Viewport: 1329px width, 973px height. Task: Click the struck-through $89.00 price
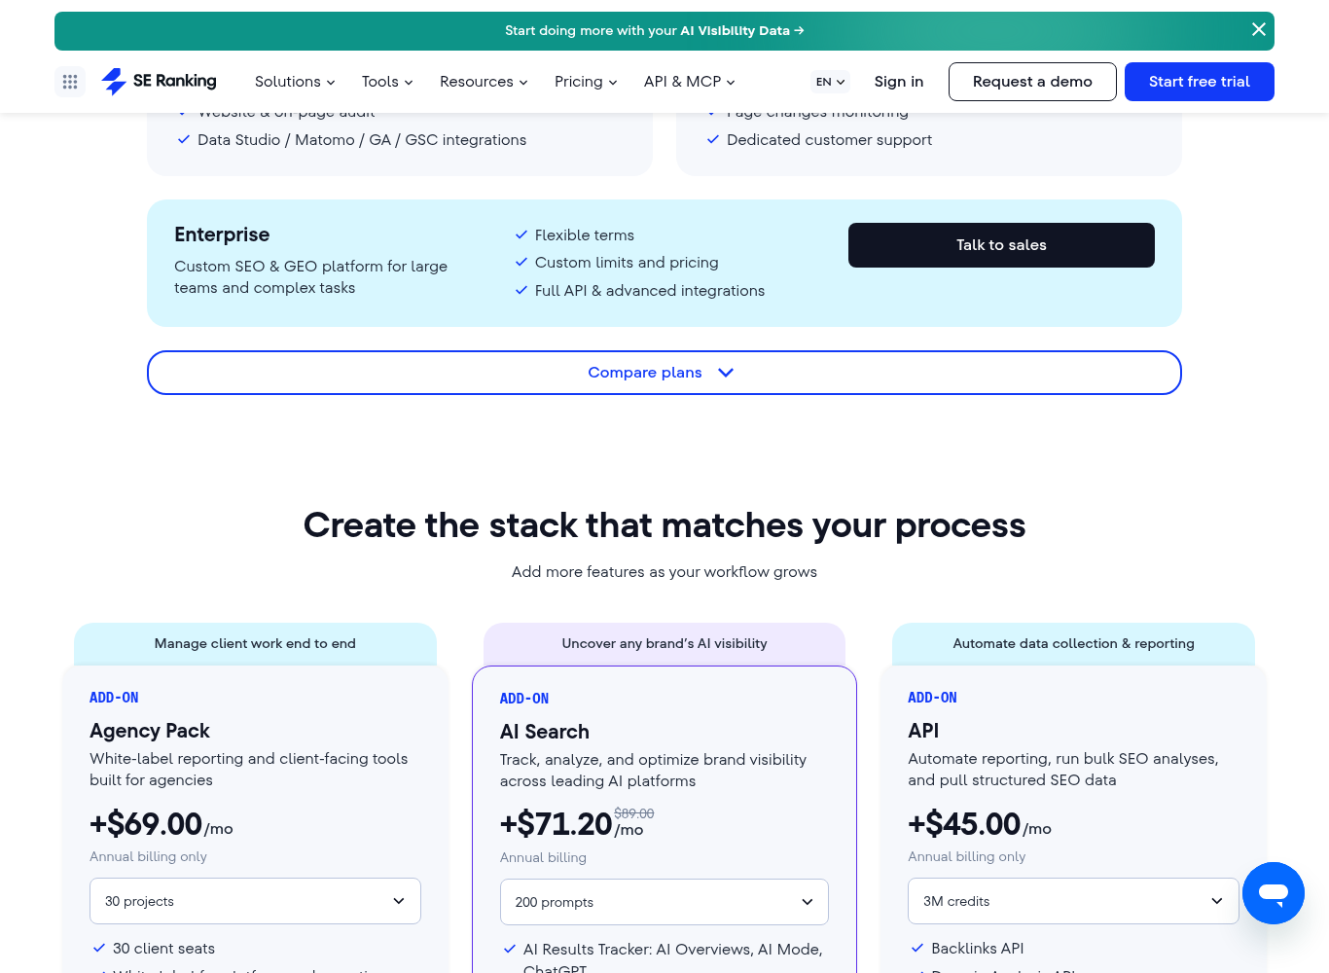[x=634, y=813]
